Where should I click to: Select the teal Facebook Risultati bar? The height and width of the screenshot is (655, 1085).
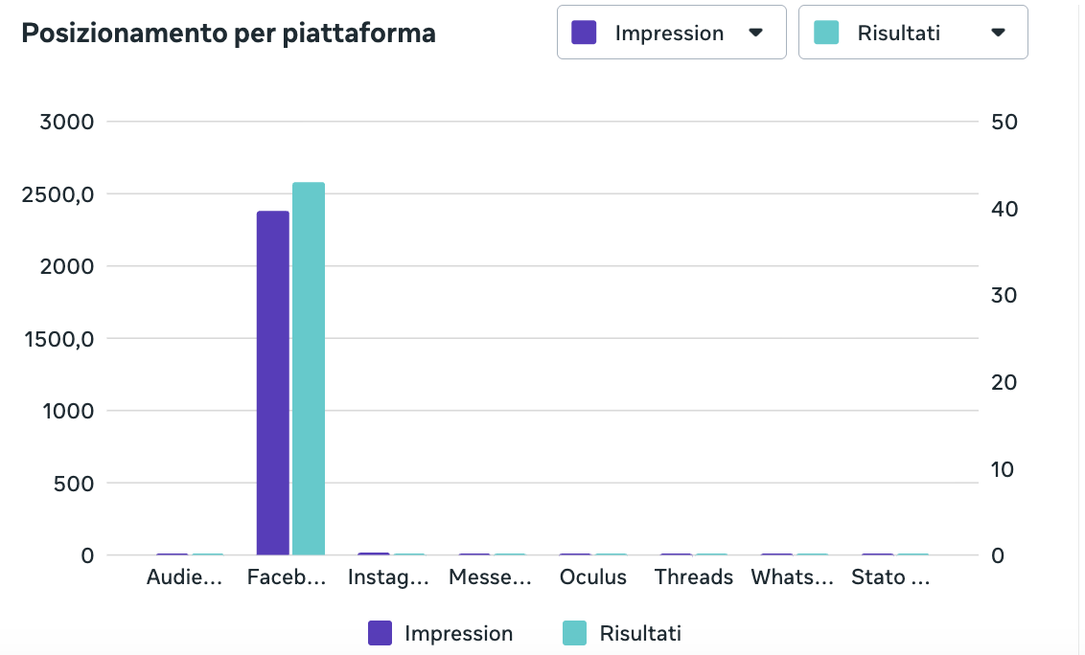(x=309, y=369)
